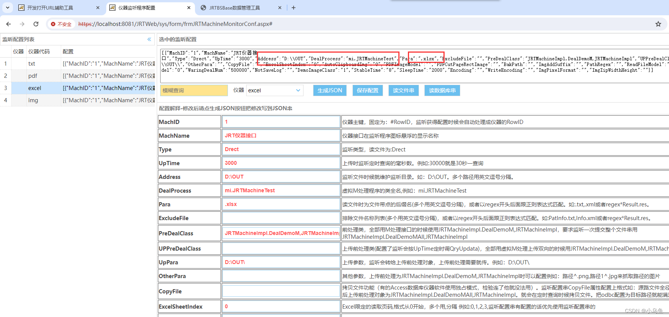
Task: Click the ExcelSheetIndex label cell
Action: (189, 306)
